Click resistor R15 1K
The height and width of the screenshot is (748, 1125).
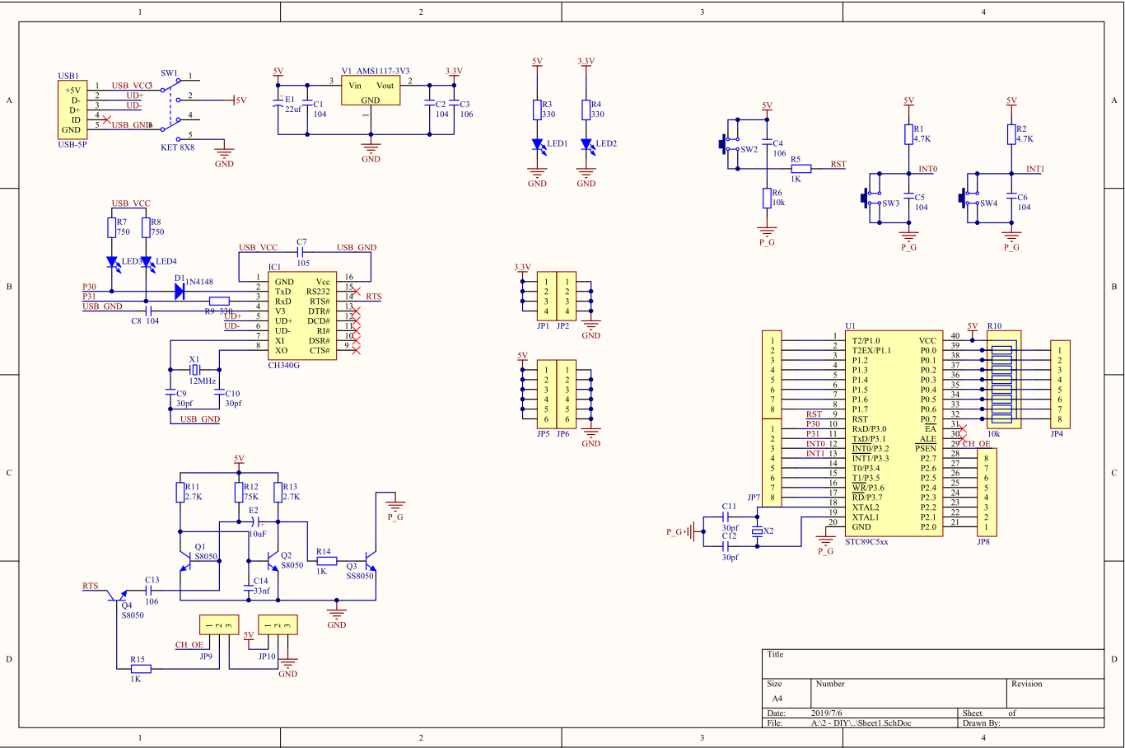(x=141, y=669)
